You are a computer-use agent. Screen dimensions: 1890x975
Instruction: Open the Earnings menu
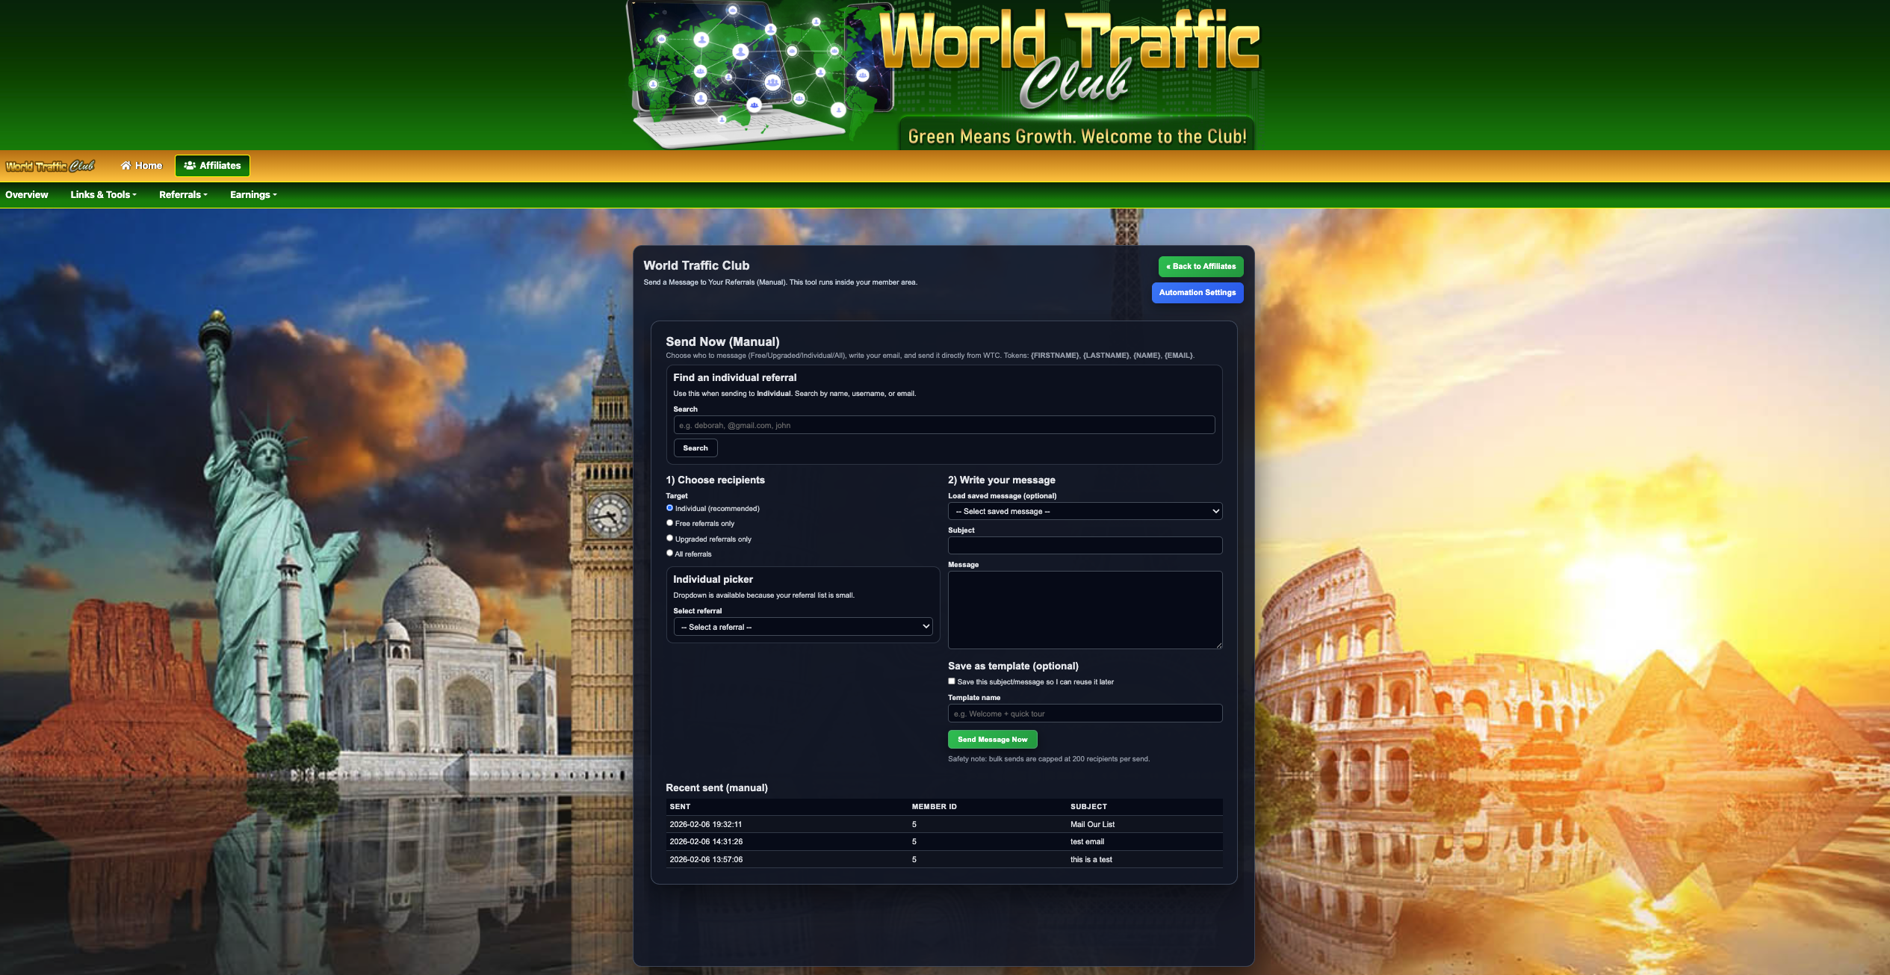pos(253,195)
